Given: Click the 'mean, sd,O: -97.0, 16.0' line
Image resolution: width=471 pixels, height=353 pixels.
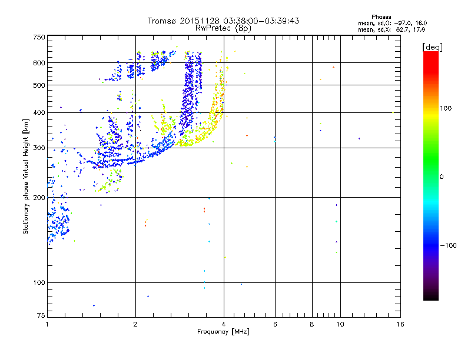Looking at the screenshot, I should click(x=392, y=23).
